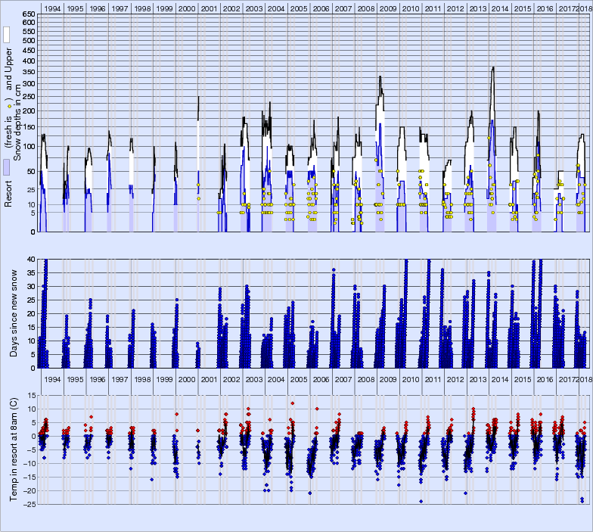Image resolution: width=593 pixels, height=532 pixels.
Task: Click the lavender Resort snow depth legend swatch
Action: (x=6, y=167)
